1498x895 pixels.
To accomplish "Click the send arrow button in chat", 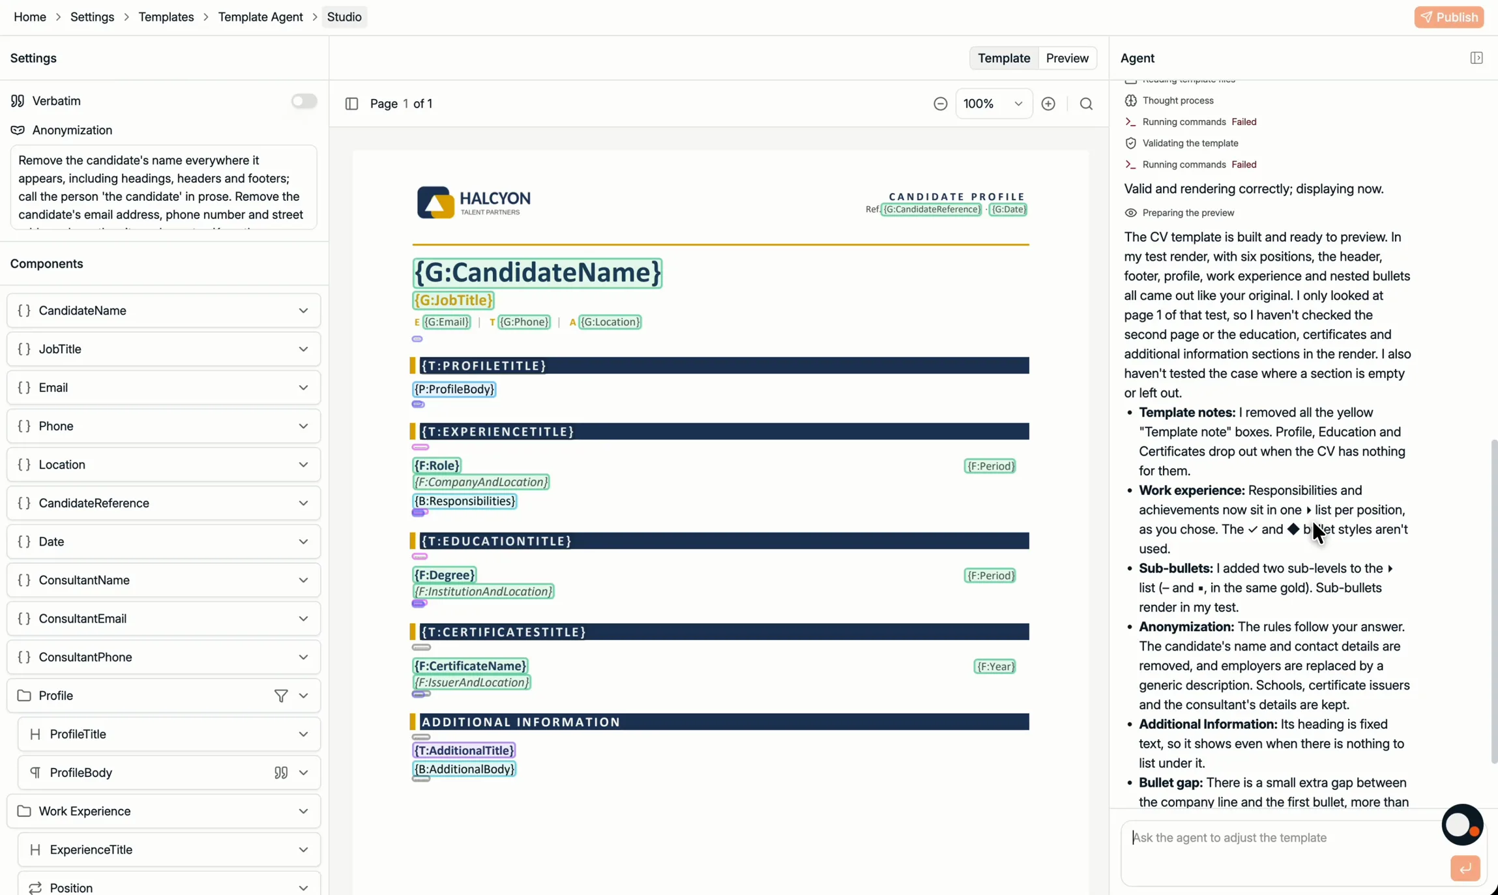I will [1465, 868].
